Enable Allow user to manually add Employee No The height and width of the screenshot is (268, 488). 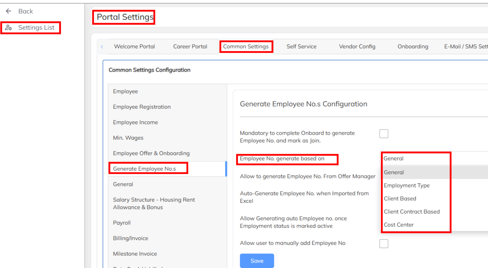(x=384, y=243)
